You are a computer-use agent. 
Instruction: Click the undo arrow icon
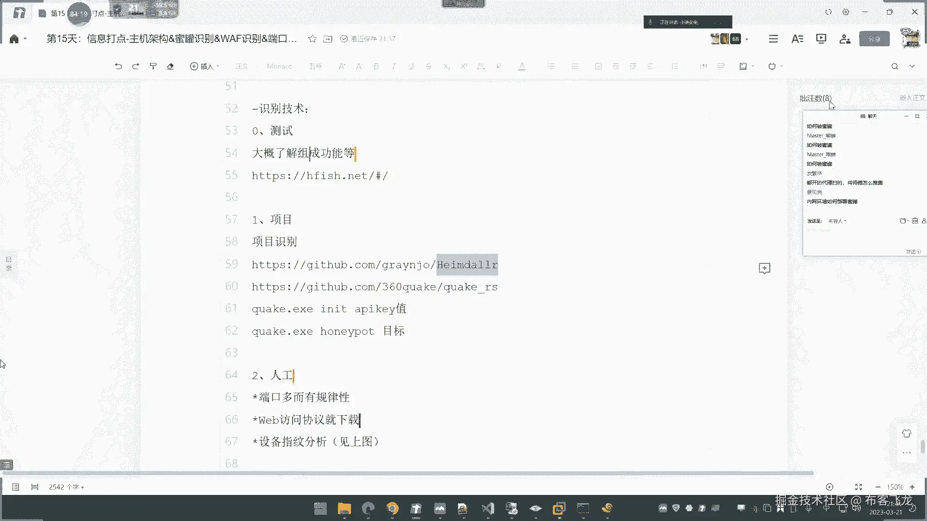(118, 67)
